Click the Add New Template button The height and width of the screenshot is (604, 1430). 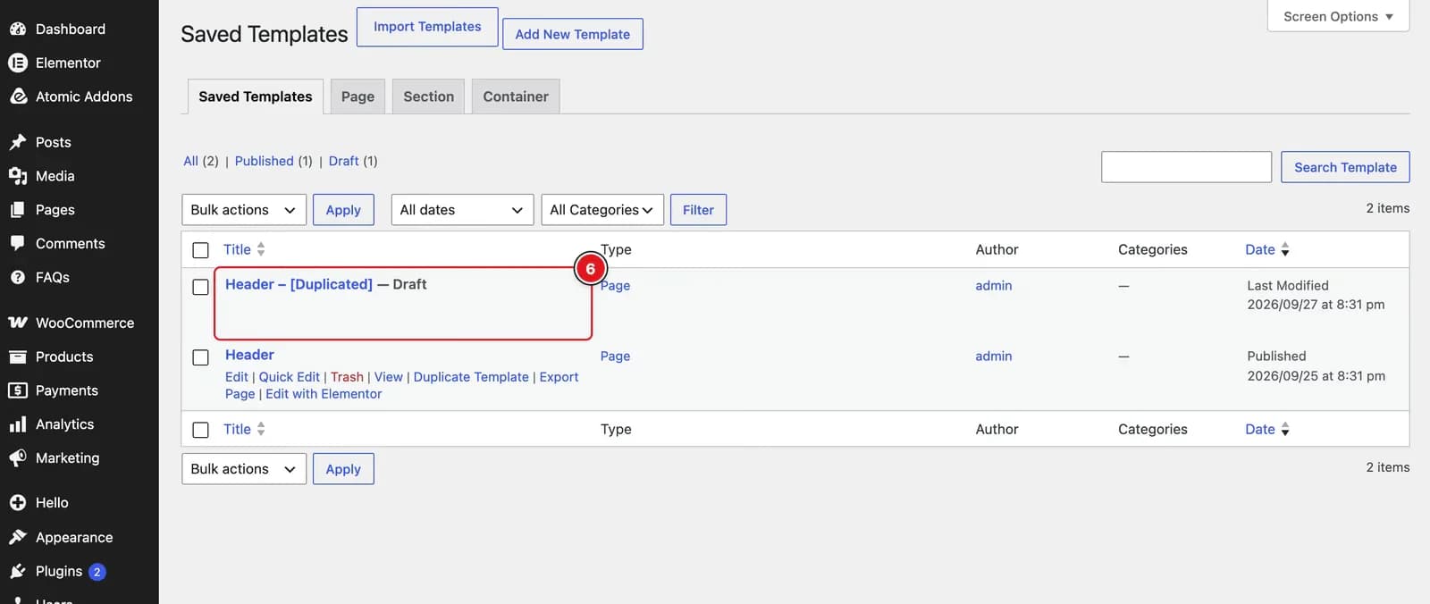(573, 34)
